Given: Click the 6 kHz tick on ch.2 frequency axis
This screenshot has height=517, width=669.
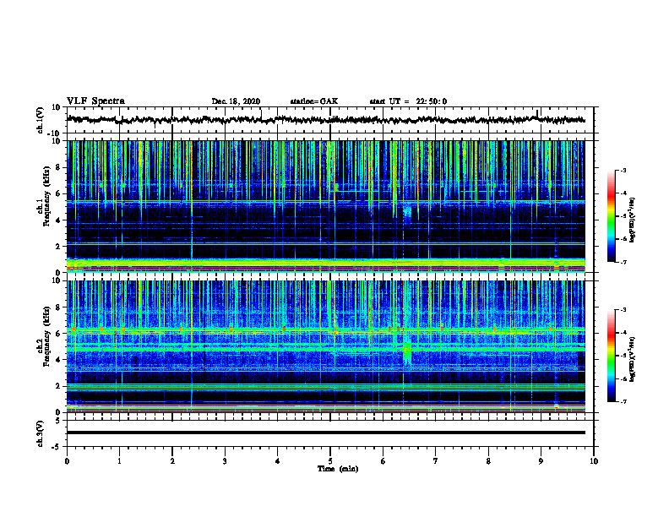Looking at the screenshot, I should pos(59,334).
